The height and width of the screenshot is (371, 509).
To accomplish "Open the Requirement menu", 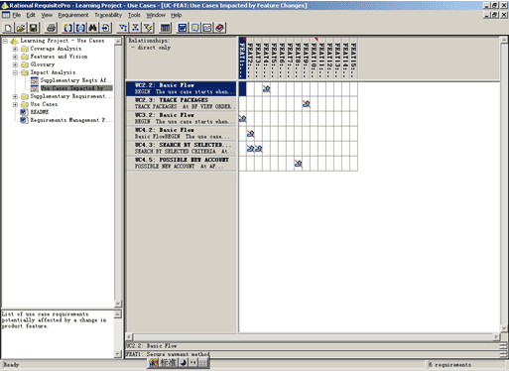I will click(73, 15).
